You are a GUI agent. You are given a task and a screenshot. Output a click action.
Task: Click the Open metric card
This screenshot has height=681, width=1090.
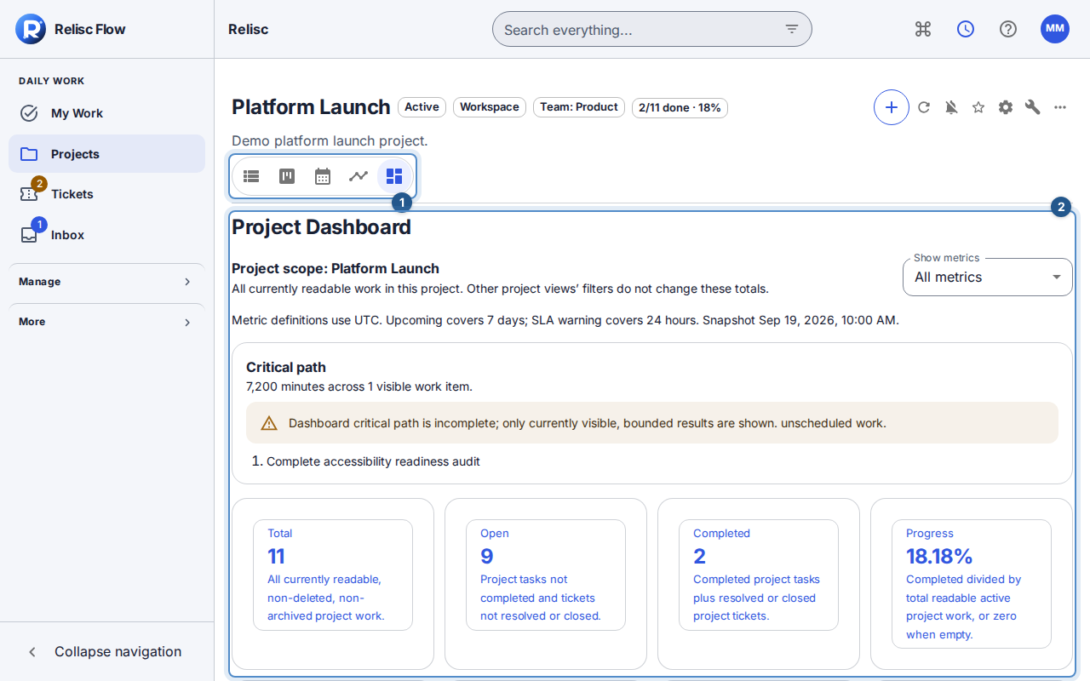[x=546, y=575]
